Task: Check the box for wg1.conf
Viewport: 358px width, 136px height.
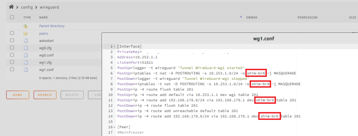Action: [12, 69]
